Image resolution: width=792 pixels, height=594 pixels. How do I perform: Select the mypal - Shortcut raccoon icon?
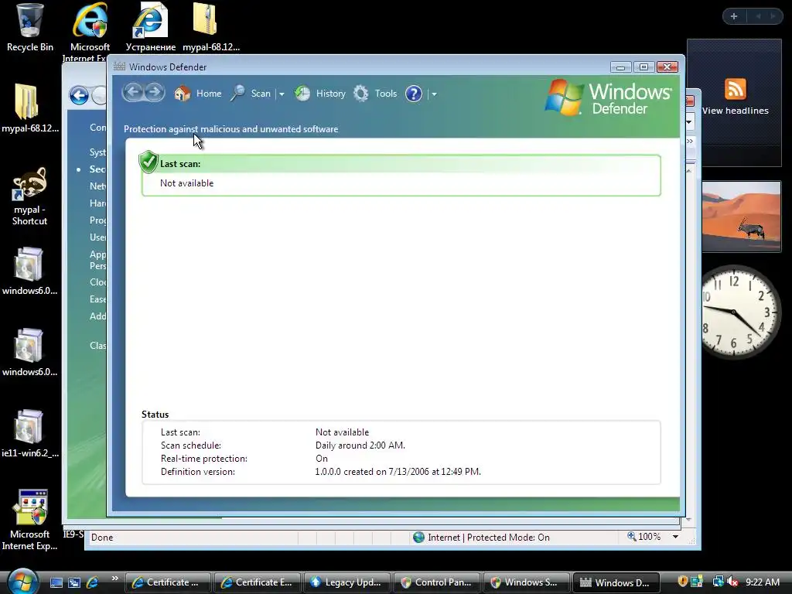pyautogui.click(x=30, y=196)
